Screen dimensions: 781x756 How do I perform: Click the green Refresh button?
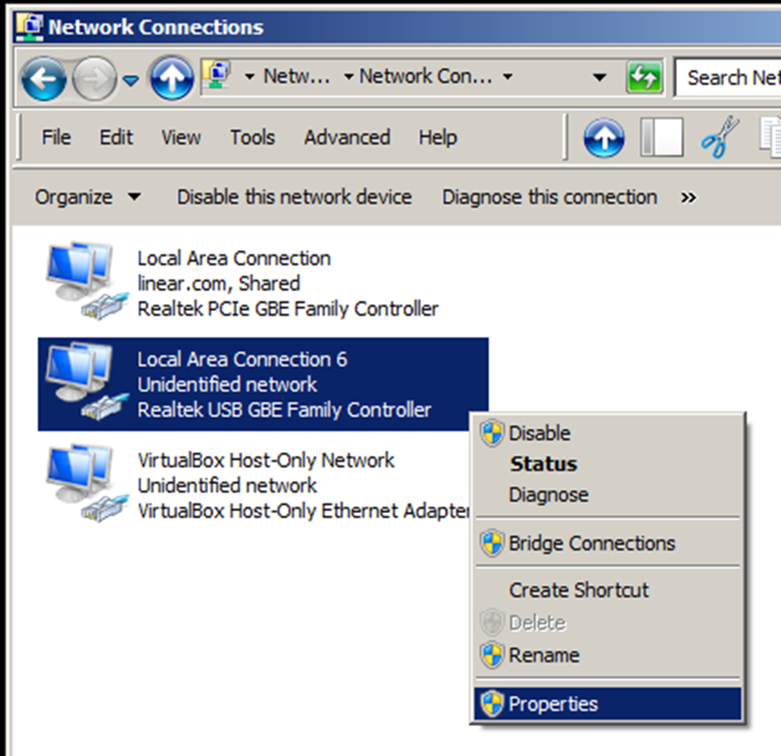(644, 78)
